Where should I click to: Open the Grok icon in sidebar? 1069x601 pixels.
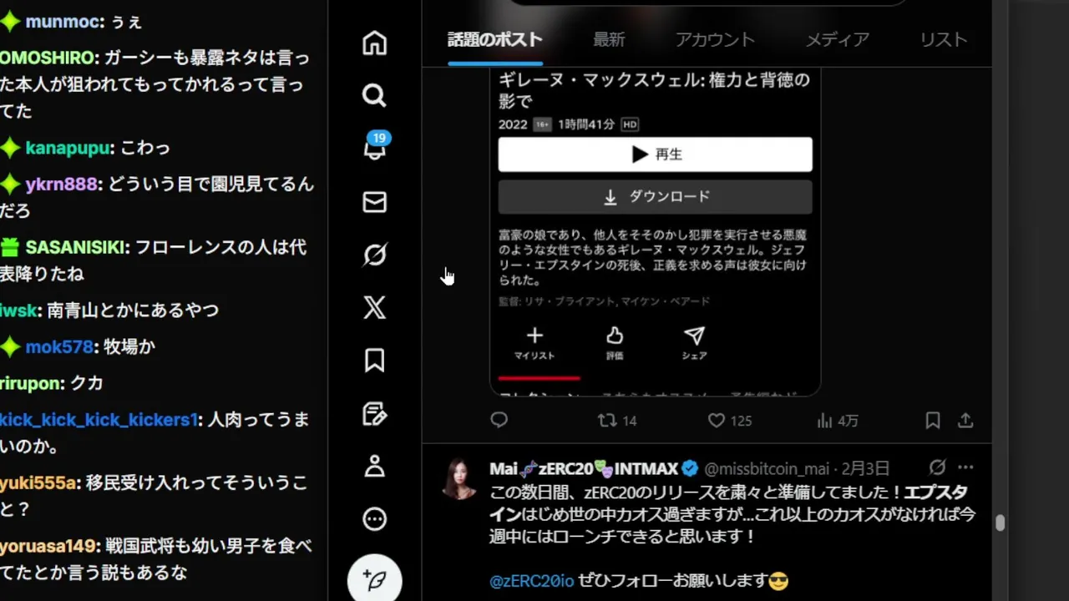tap(374, 255)
